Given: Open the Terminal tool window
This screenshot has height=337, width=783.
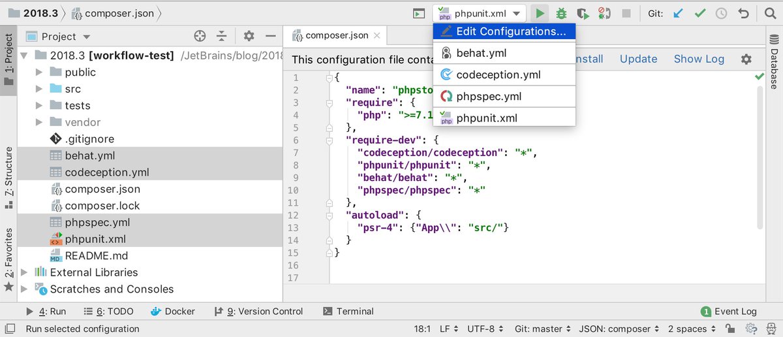Looking at the screenshot, I should [348, 312].
